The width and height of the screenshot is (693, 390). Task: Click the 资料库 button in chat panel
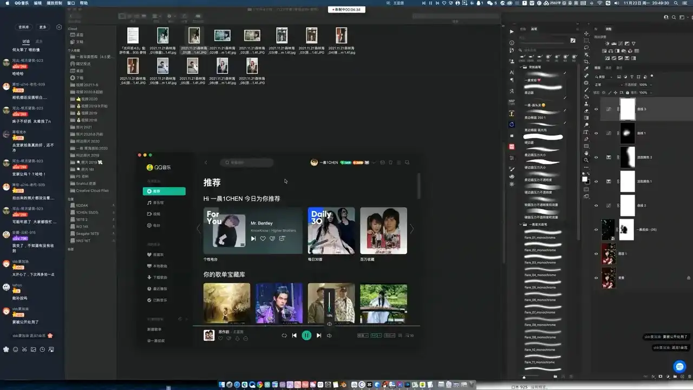(x=24, y=27)
